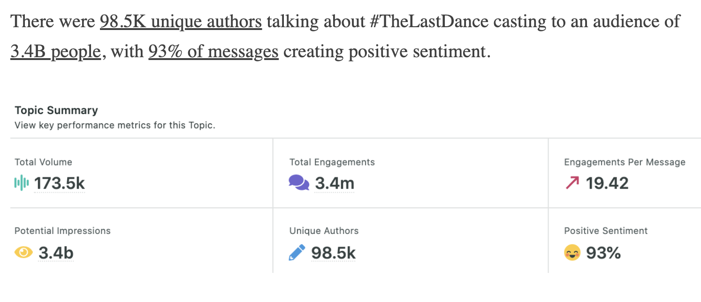The image size is (701, 302).
Task: Click 'View key performance metrics' subtitle text
Action: click(x=115, y=126)
